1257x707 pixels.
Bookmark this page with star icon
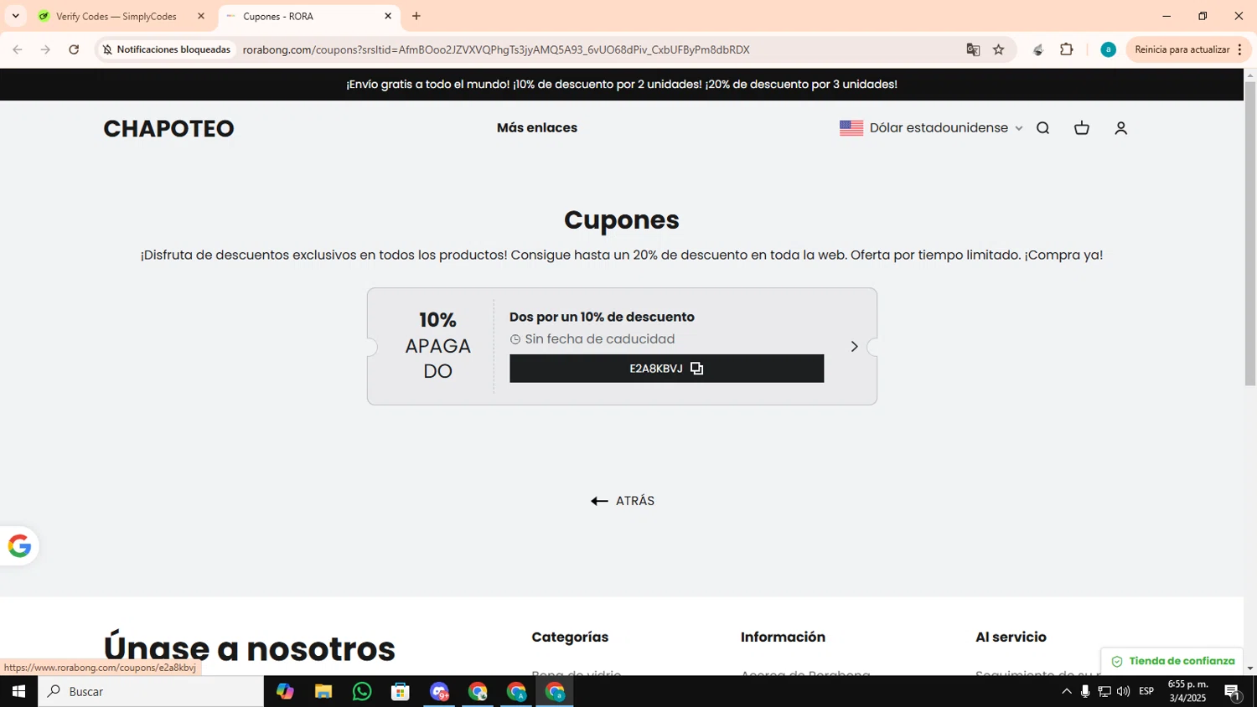[999, 49]
